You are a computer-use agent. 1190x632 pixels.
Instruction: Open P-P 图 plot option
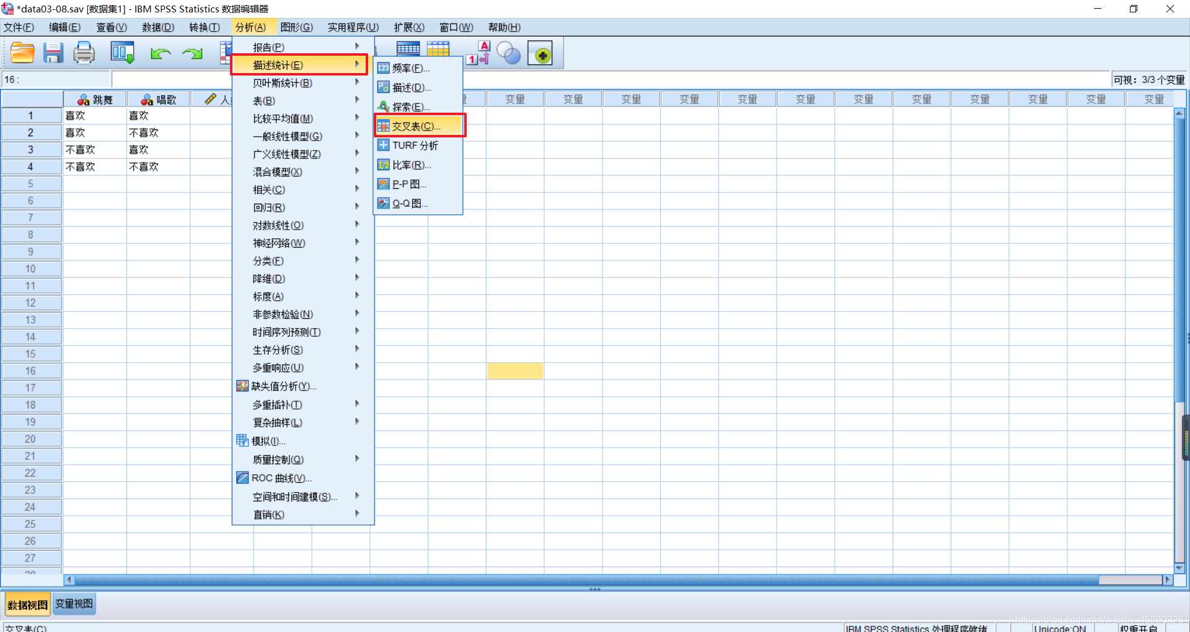(x=418, y=184)
